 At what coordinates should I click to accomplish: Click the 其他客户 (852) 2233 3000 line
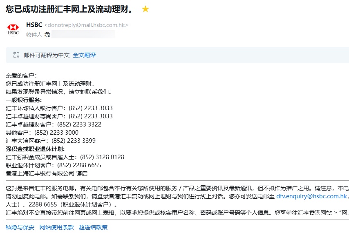click(42, 133)
